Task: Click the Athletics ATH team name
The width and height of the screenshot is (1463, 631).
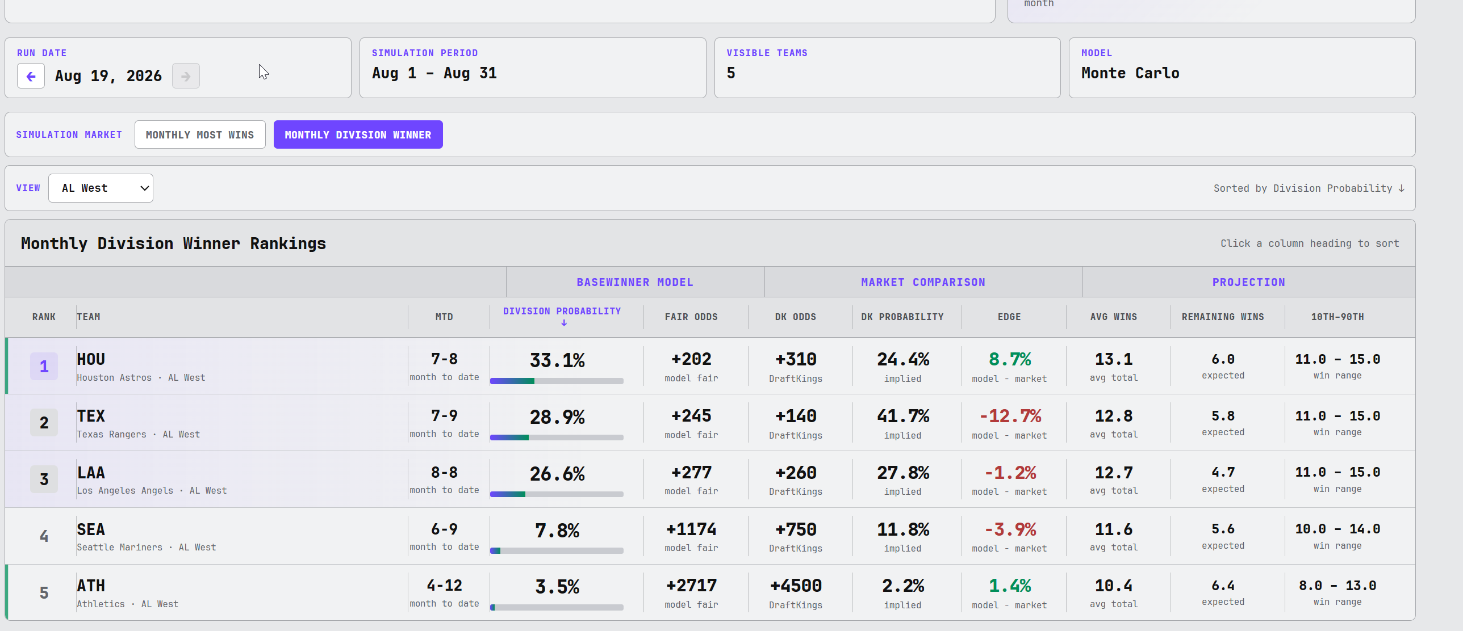Action: click(91, 586)
